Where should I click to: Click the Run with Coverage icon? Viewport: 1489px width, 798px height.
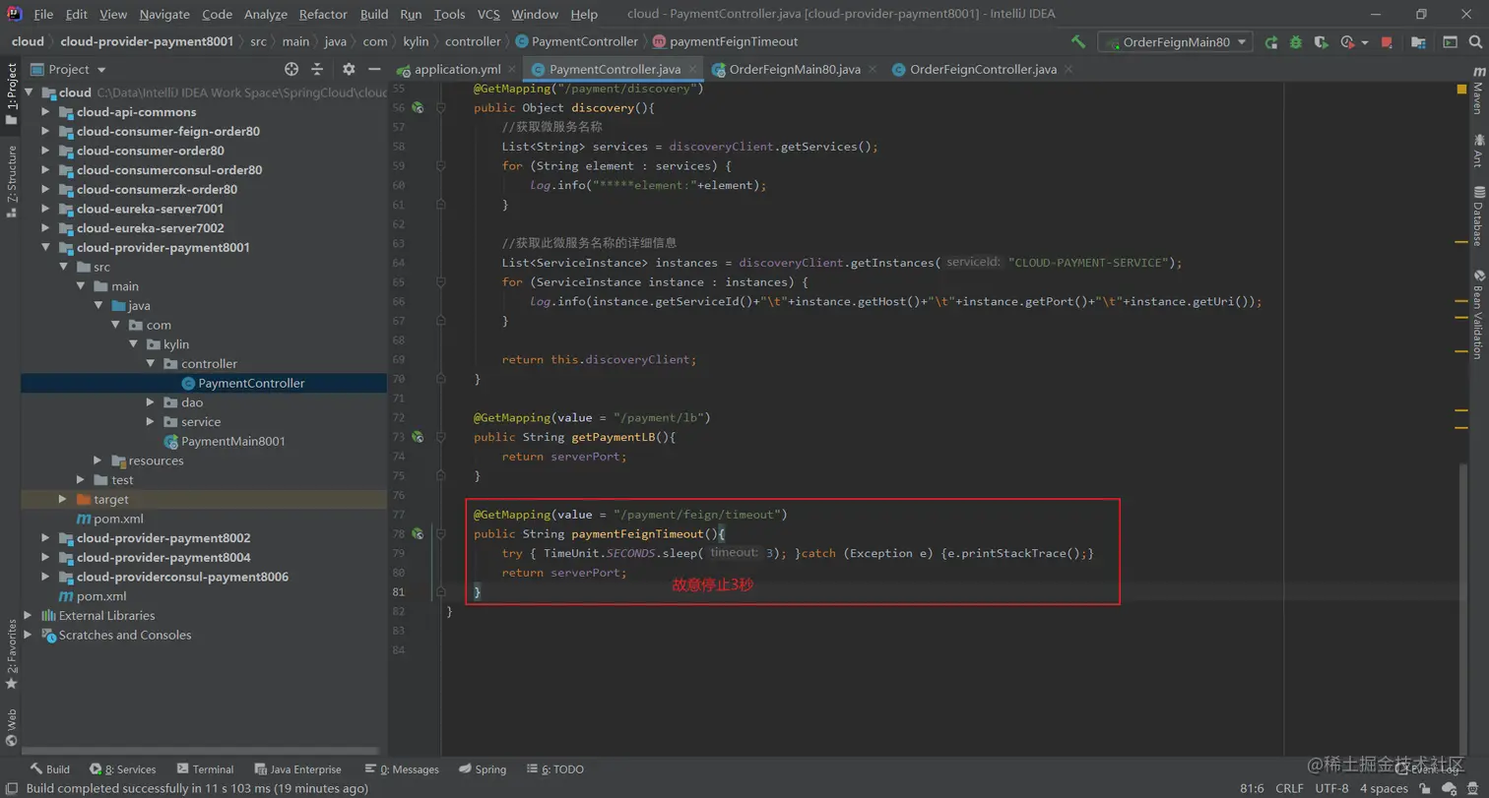[1321, 42]
